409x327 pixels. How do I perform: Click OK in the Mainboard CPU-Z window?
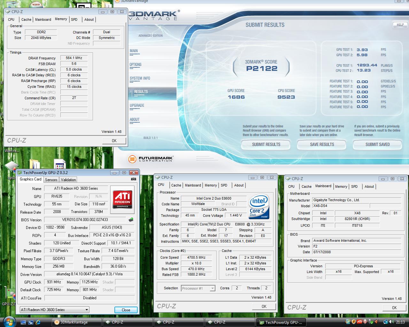tap(394, 308)
